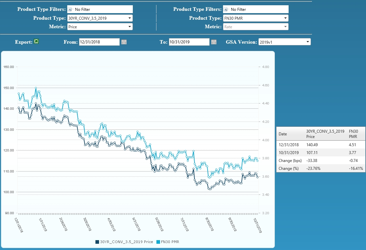Expand right Product Type Filters plus icon
The image size is (366, 250).
click(226, 10)
